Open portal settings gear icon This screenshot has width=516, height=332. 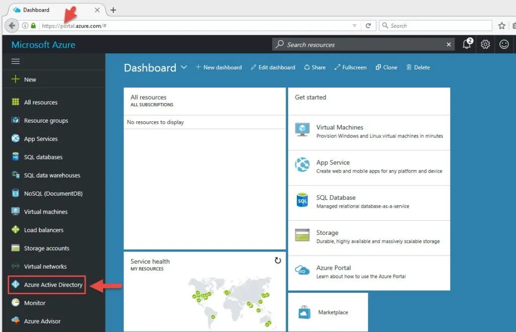coord(485,44)
